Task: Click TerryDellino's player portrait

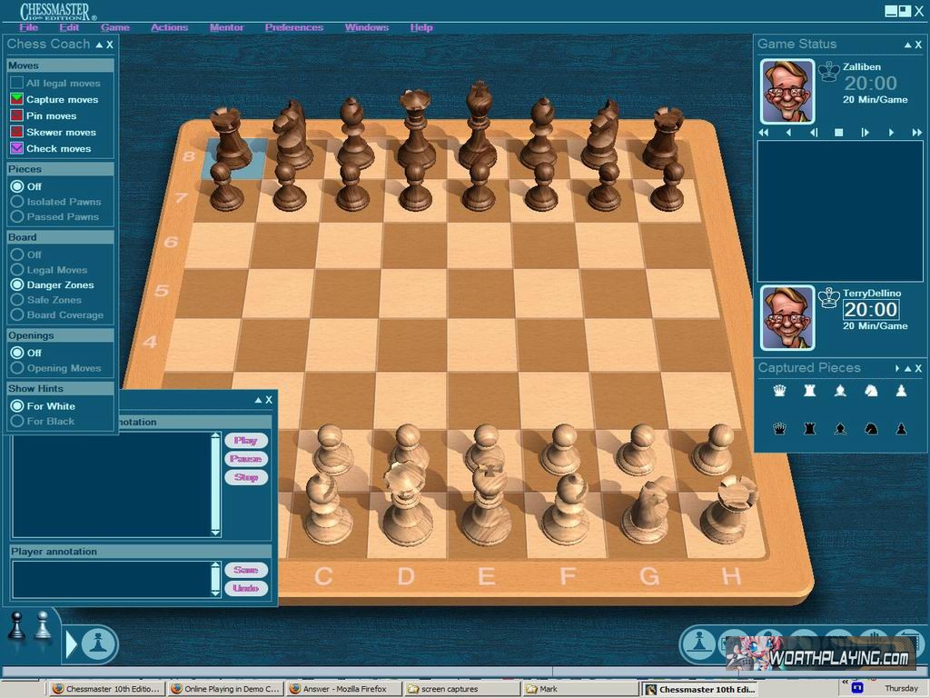Action: coord(787,317)
